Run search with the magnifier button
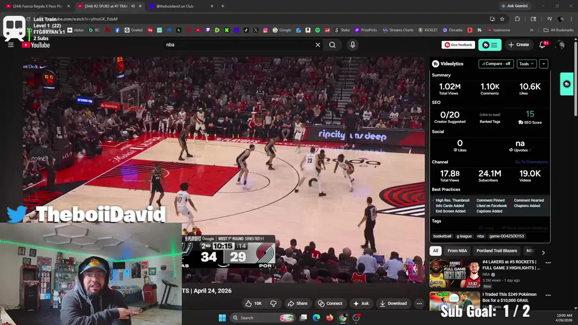This screenshot has height=325, width=578. pos(332,45)
